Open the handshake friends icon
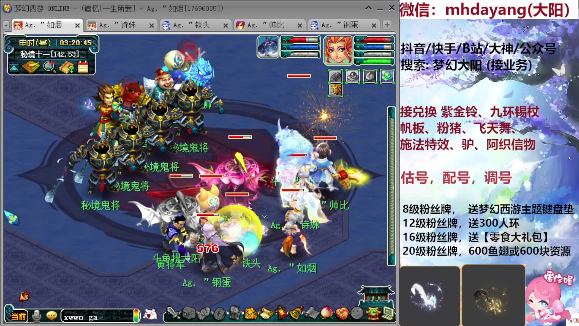The width and height of the screenshot is (579, 326). click(x=342, y=313)
